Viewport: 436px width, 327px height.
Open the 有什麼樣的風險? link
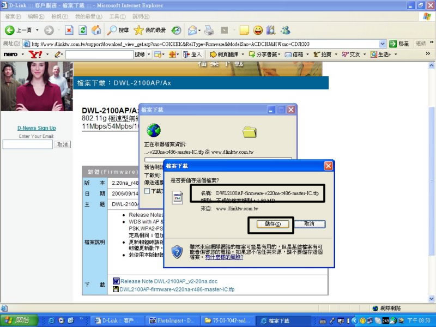224,257
